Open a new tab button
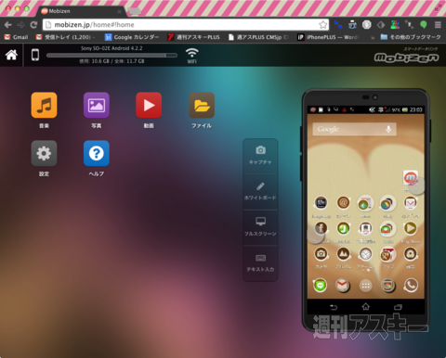Viewport: 446px width, 358px height. 135,11
